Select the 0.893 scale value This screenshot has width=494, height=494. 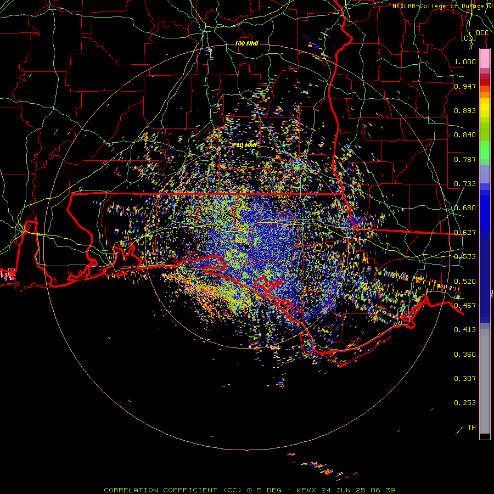tap(465, 110)
